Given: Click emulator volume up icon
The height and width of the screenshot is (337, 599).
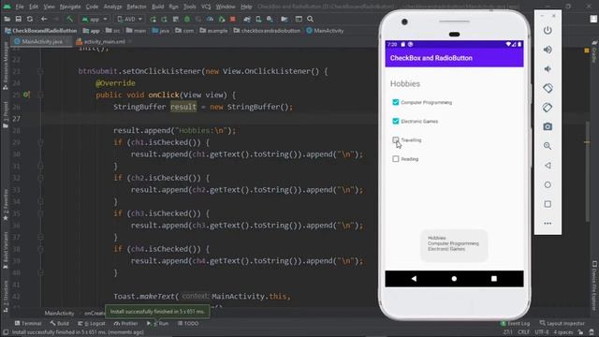Looking at the screenshot, I should pos(548,50).
